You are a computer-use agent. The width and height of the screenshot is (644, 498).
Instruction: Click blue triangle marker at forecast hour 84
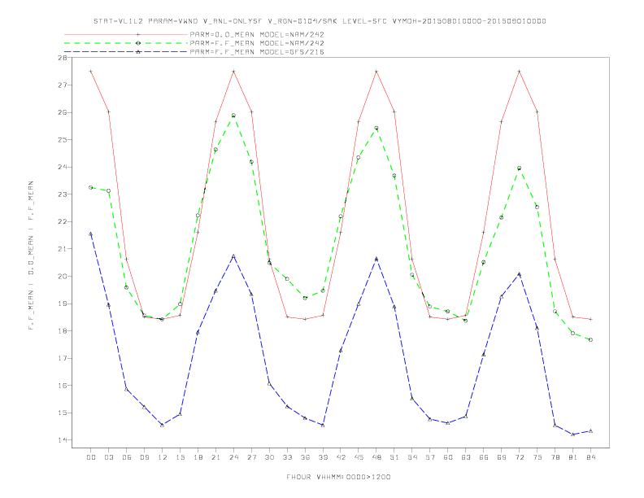click(x=591, y=431)
